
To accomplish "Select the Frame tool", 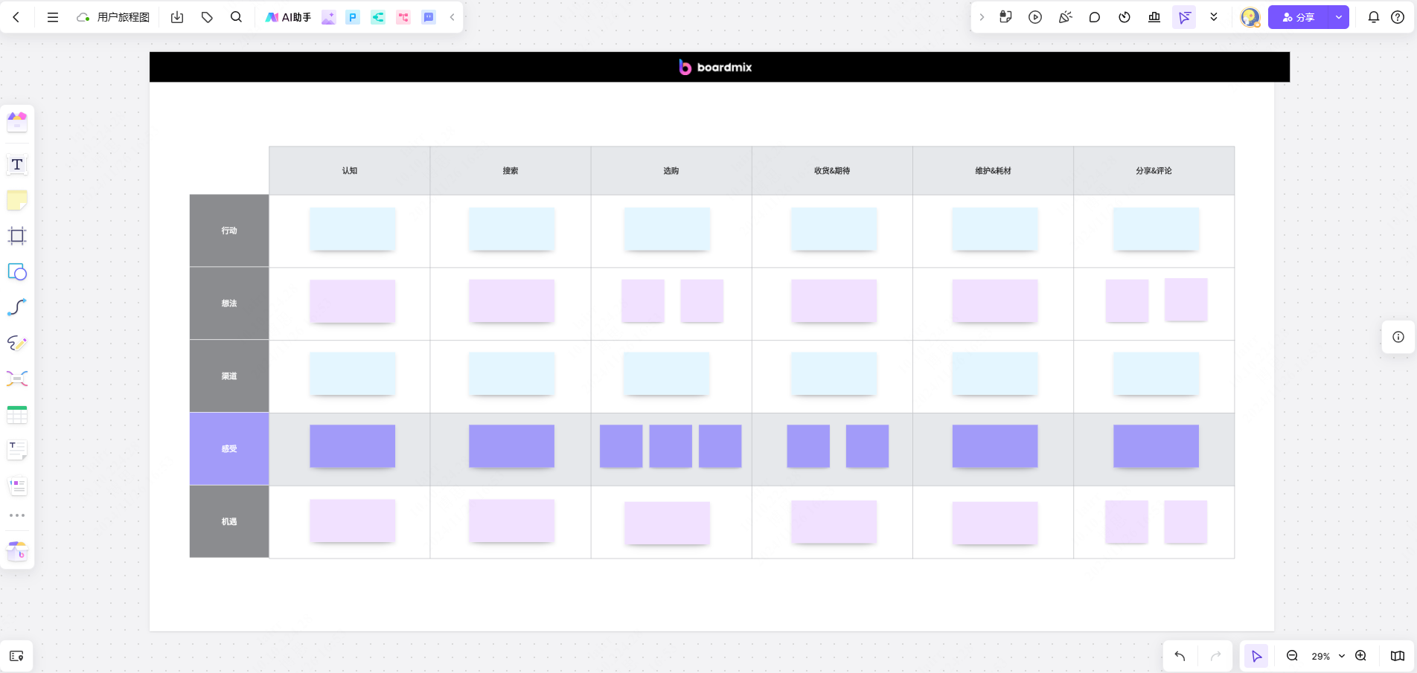I will click(x=17, y=236).
